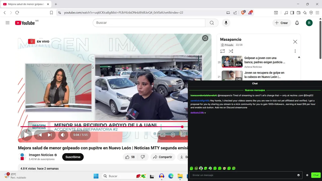Open the new tab plus button
Viewport: 322px width, 181px height.
(56, 4)
